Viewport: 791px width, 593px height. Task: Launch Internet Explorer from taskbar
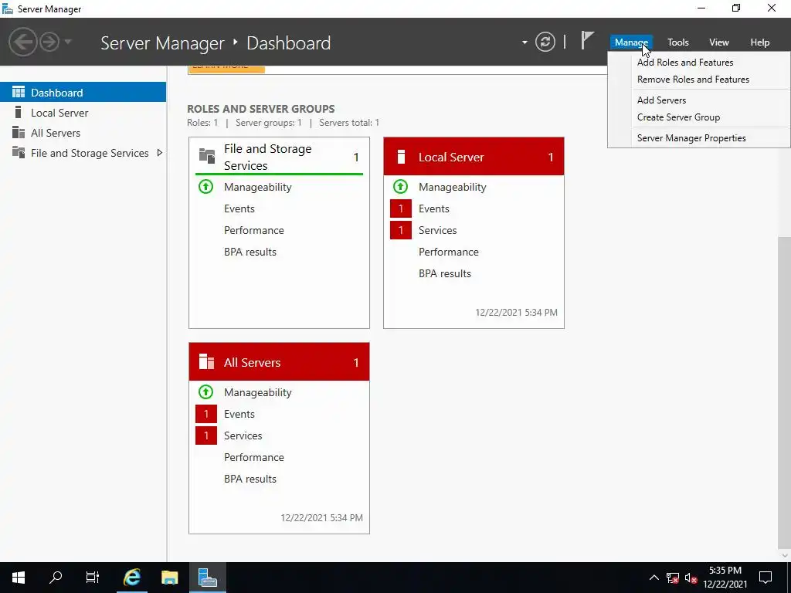click(131, 578)
